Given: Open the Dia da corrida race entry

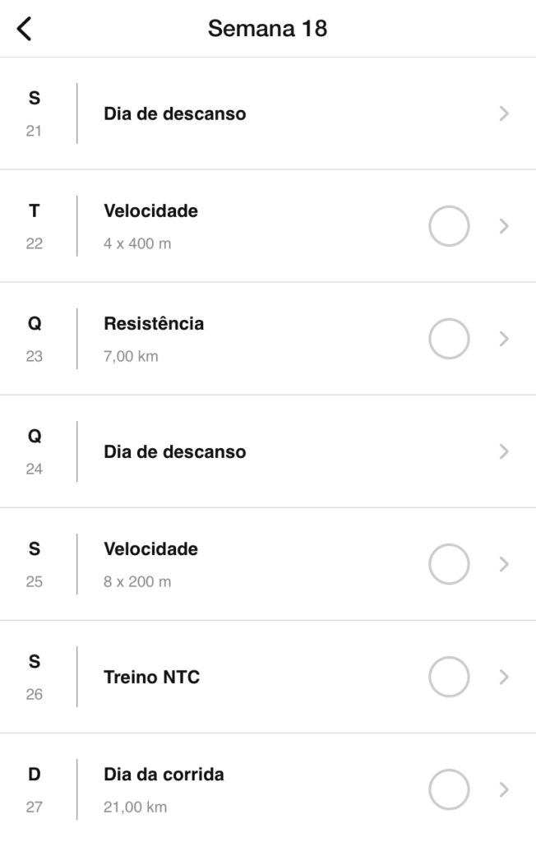Looking at the screenshot, I should point(164,775).
